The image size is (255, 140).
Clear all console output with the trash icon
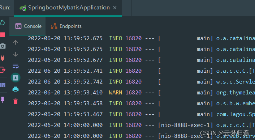click(x=16, y=101)
